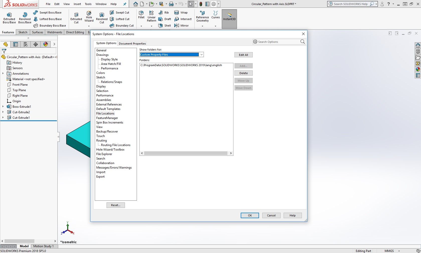Switch to Document Properties tab
Viewport: 421px width, 253px height.
(x=132, y=44)
